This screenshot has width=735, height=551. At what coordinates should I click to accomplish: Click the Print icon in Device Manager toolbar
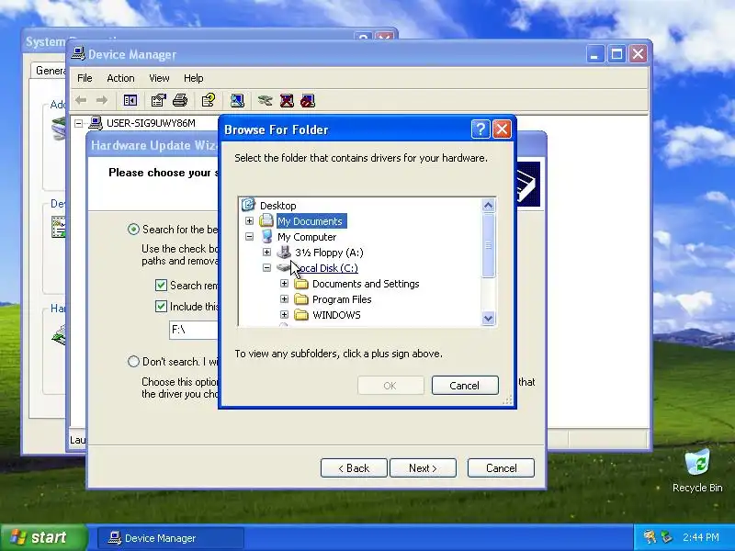click(180, 100)
